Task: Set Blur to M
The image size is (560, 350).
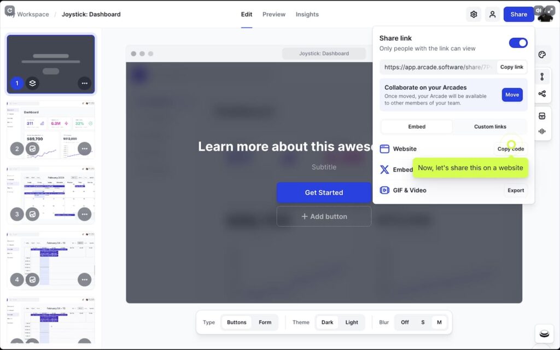Action: (x=439, y=322)
